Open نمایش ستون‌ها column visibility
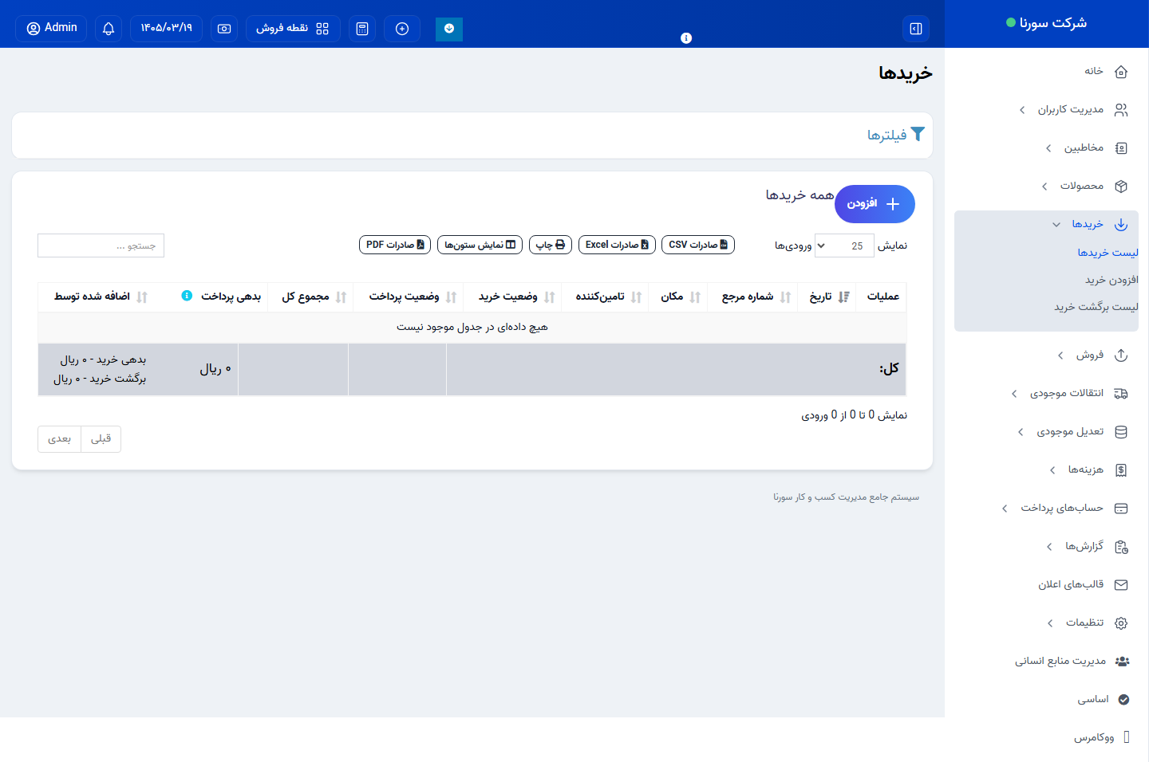Viewport: 1149px width, 762px height. 480,245
